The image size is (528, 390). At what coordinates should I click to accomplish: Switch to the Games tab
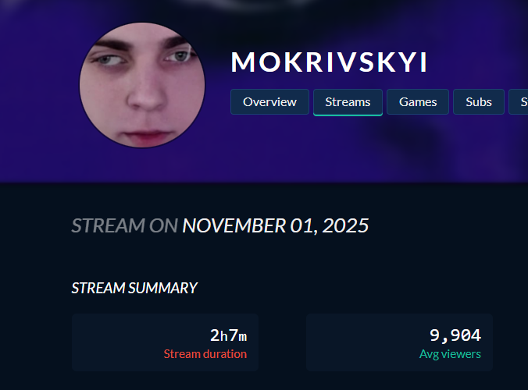tap(418, 102)
